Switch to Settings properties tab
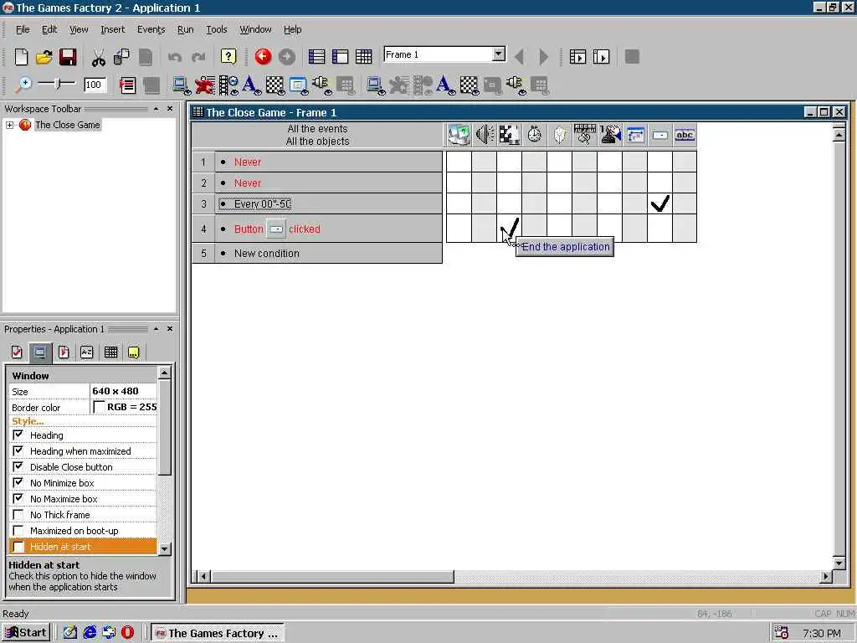The height and width of the screenshot is (643, 857). 17,352
